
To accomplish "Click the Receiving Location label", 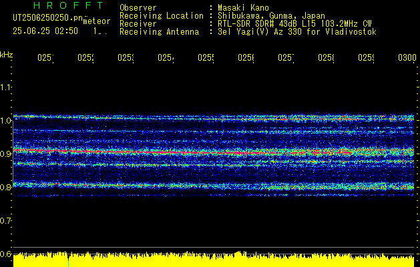I will pyautogui.click(x=162, y=16).
